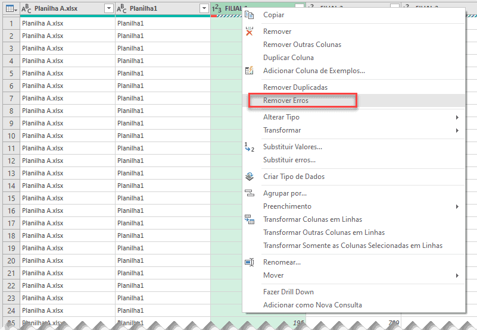Select row number 12
Viewport: 477px width, 330px height.
click(x=11, y=161)
